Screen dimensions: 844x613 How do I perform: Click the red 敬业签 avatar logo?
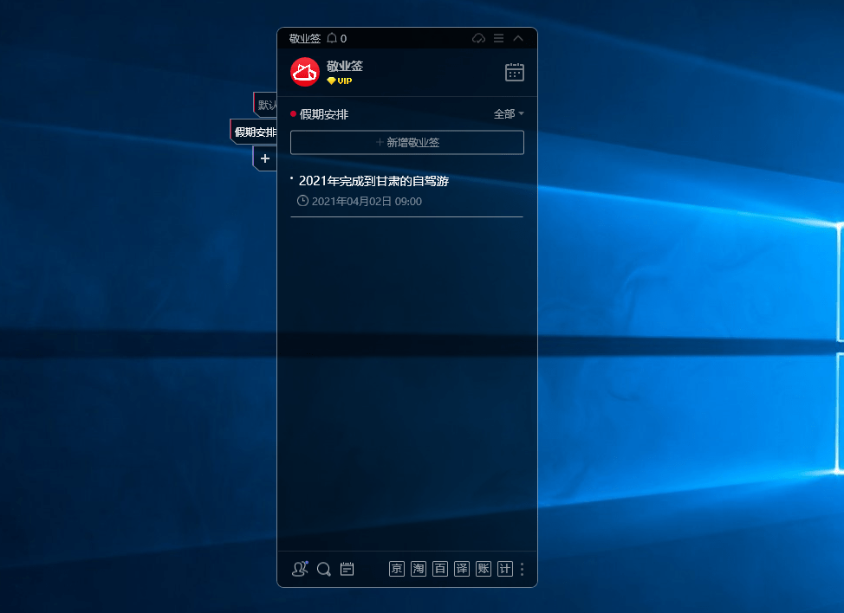coord(305,72)
